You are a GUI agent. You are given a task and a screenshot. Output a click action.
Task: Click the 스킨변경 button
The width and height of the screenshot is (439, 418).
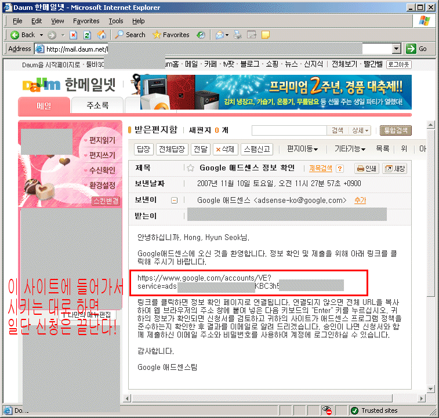tap(106, 201)
